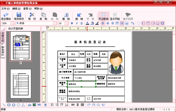Open the 50% zoom dropdown
The image size is (176, 112).
point(12,23)
